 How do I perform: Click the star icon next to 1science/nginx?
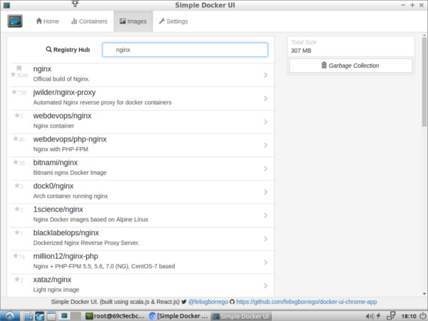click(x=17, y=209)
